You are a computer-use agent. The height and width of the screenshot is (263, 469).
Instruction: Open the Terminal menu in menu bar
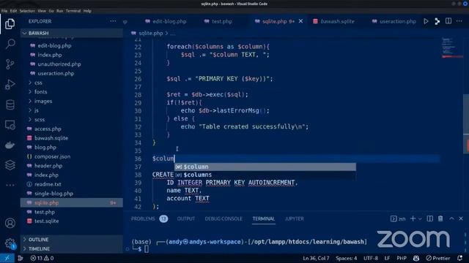[73, 11]
